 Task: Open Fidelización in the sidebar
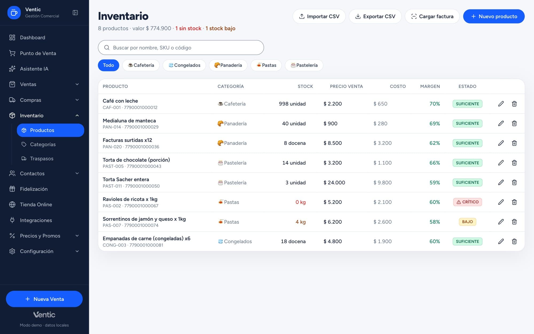tap(44, 189)
